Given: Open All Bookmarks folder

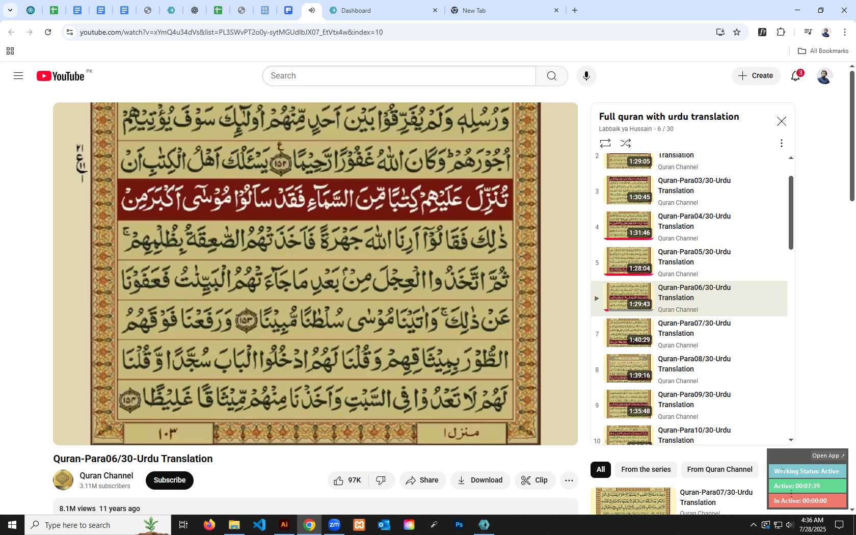Looking at the screenshot, I should (x=823, y=51).
